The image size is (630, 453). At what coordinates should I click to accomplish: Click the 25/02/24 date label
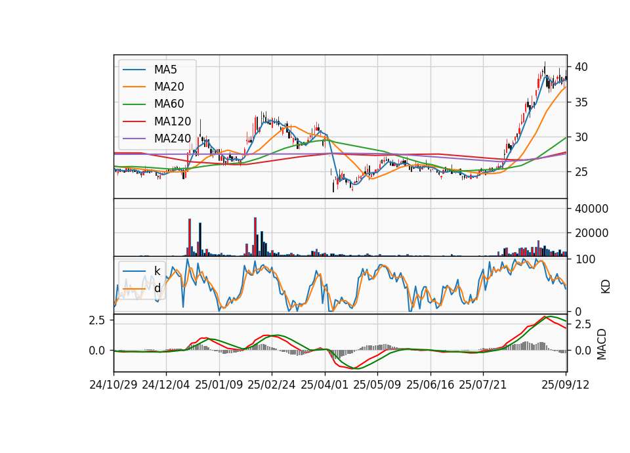click(272, 385)
